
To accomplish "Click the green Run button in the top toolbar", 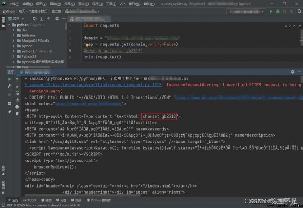I will [x=271, y=11].
